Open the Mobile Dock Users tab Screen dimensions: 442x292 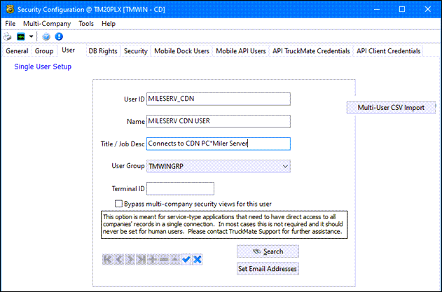coord(182,51)
